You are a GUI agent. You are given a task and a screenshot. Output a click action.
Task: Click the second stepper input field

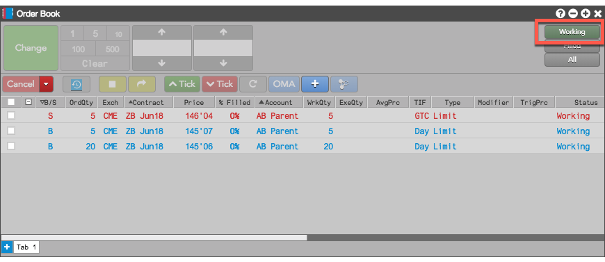point(223,48)
